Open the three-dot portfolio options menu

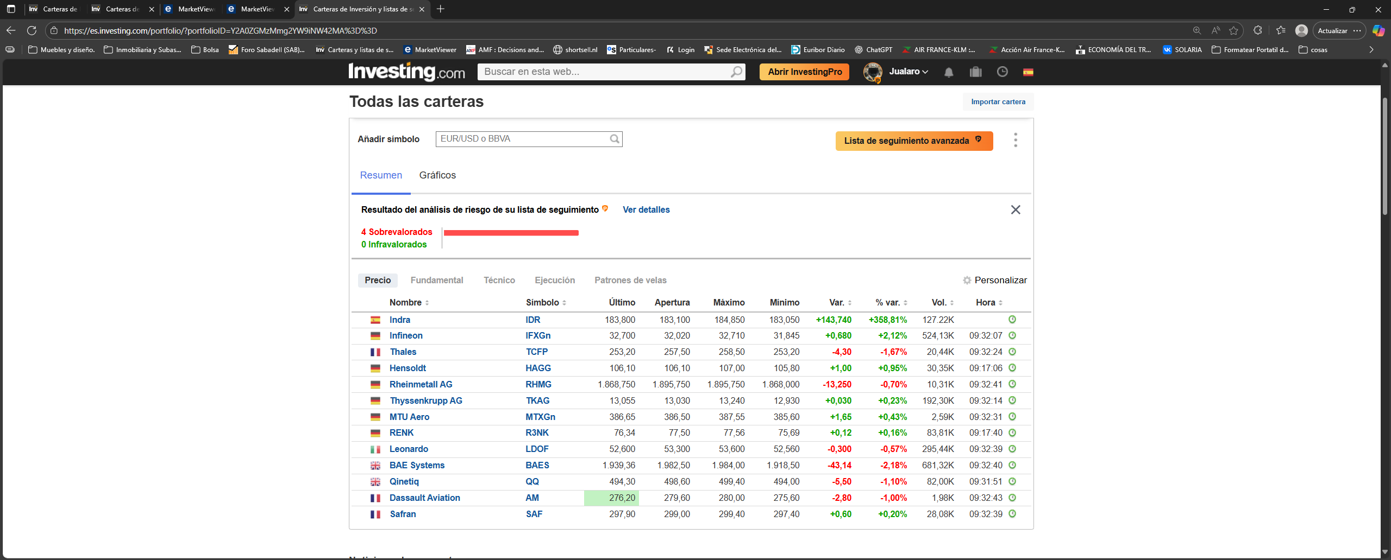1016,141
